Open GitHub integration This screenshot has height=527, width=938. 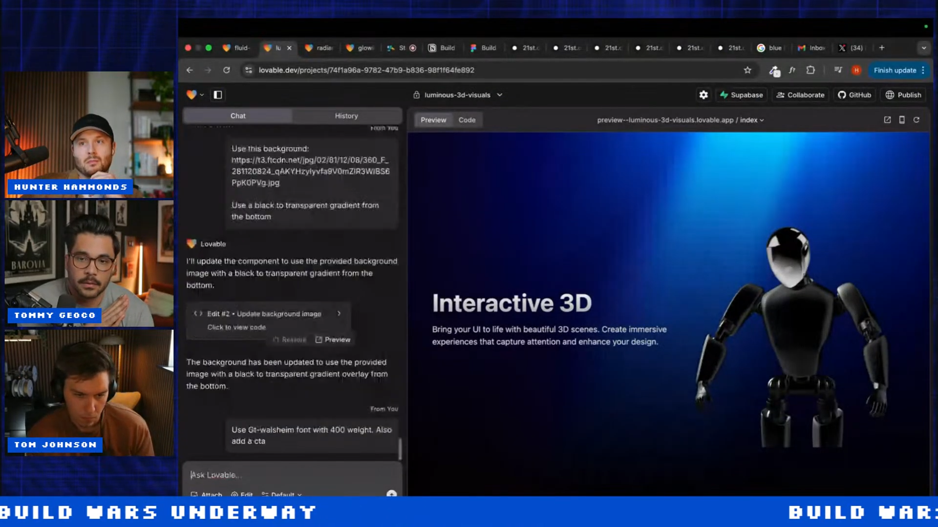854,95
